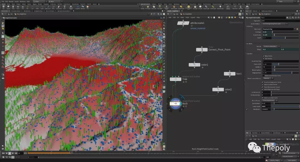300x162 pixels.
Task: Select the Torus shelf tool
Action: [18, 7]
